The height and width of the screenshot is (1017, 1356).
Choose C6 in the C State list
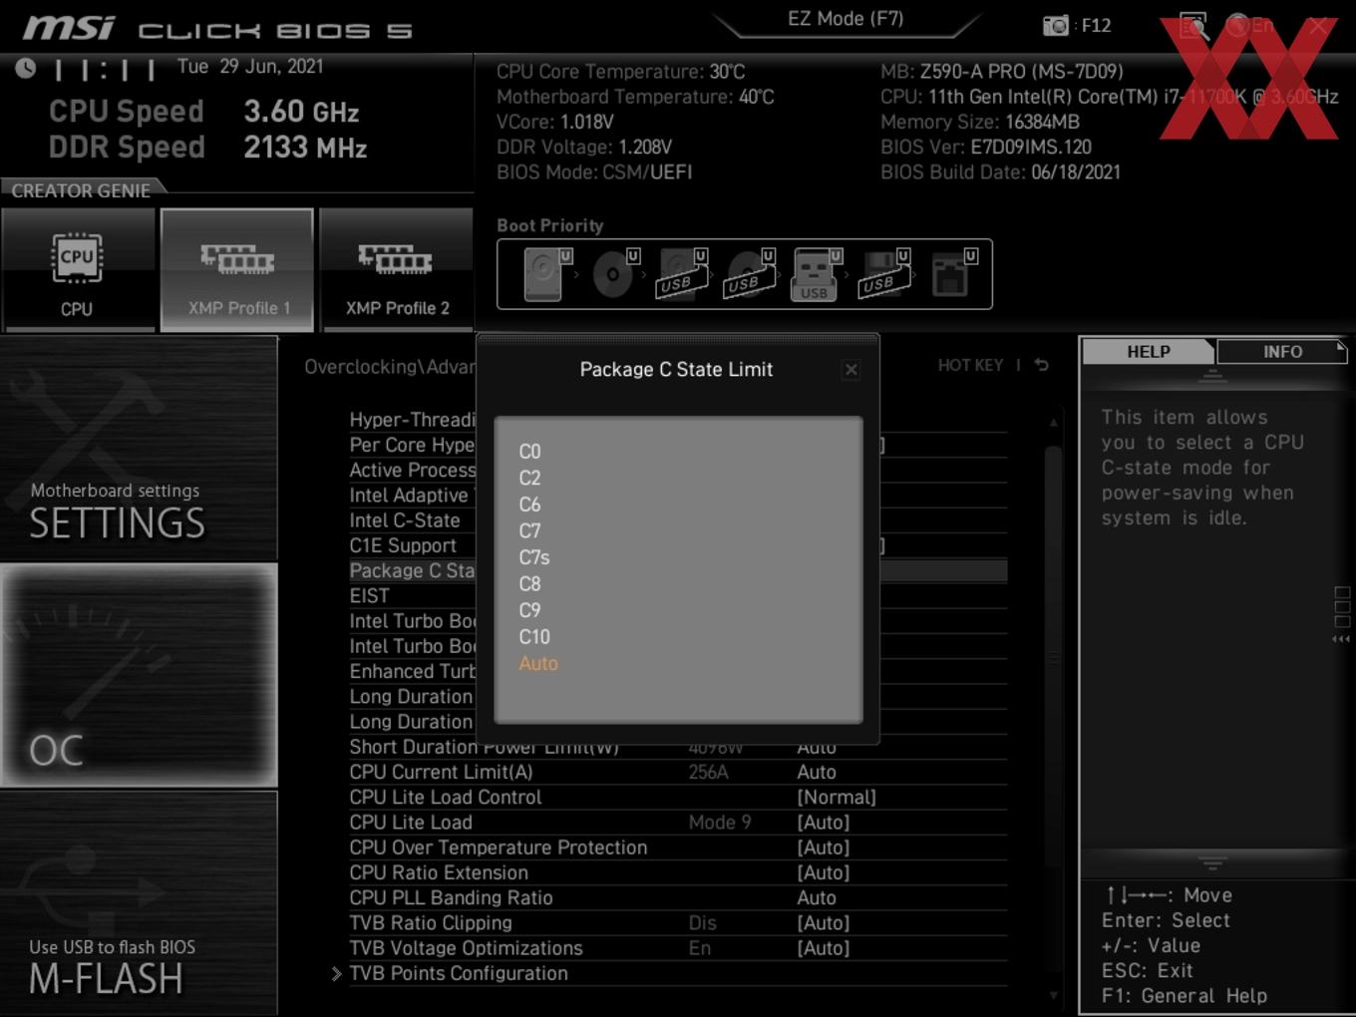[529, 505]
